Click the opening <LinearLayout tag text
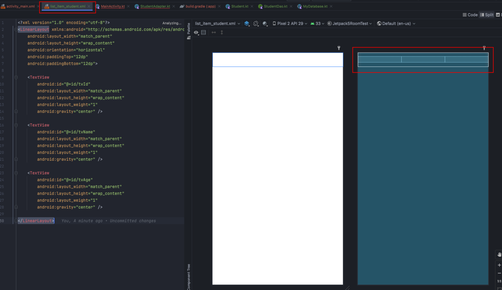The width and height of the screenshot is (502, 290). tap(34, 30)
